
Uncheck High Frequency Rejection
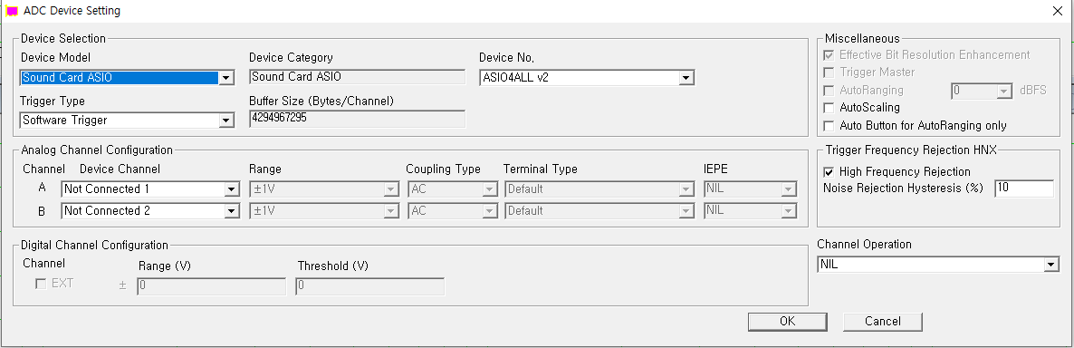[x=829, y=171]
